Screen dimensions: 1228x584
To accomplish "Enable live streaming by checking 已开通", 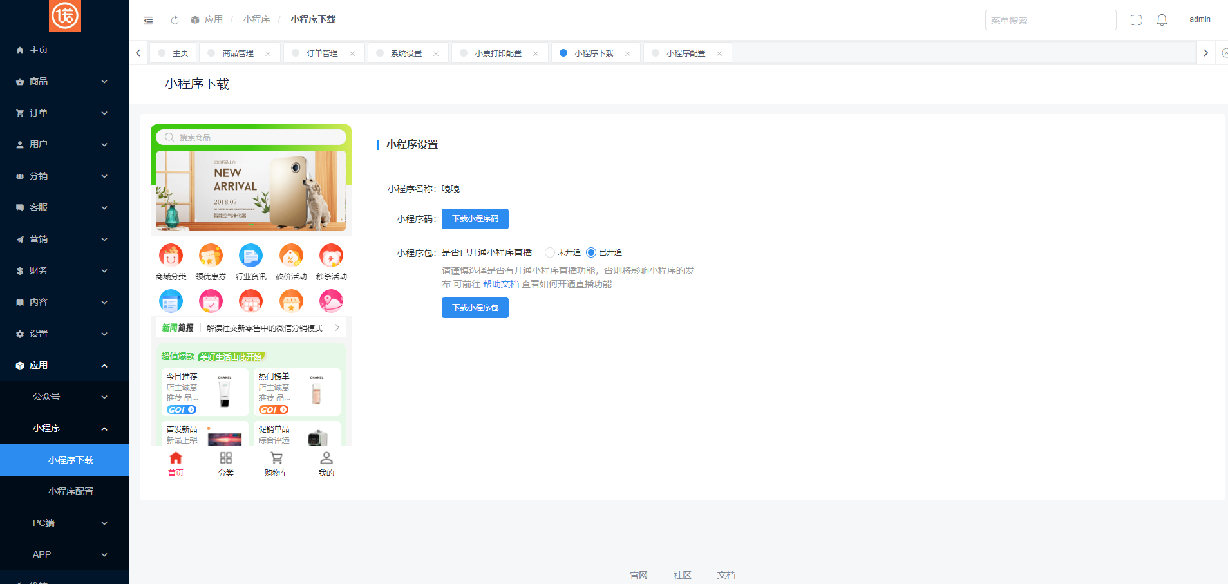I will (592, 252).
